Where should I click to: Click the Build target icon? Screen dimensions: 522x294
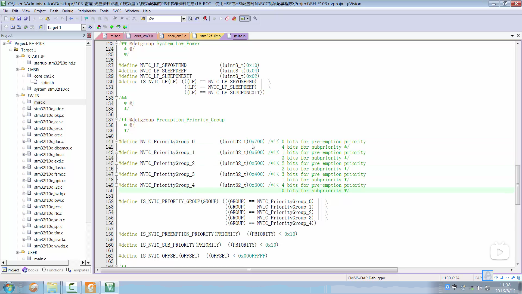(13, 27)
